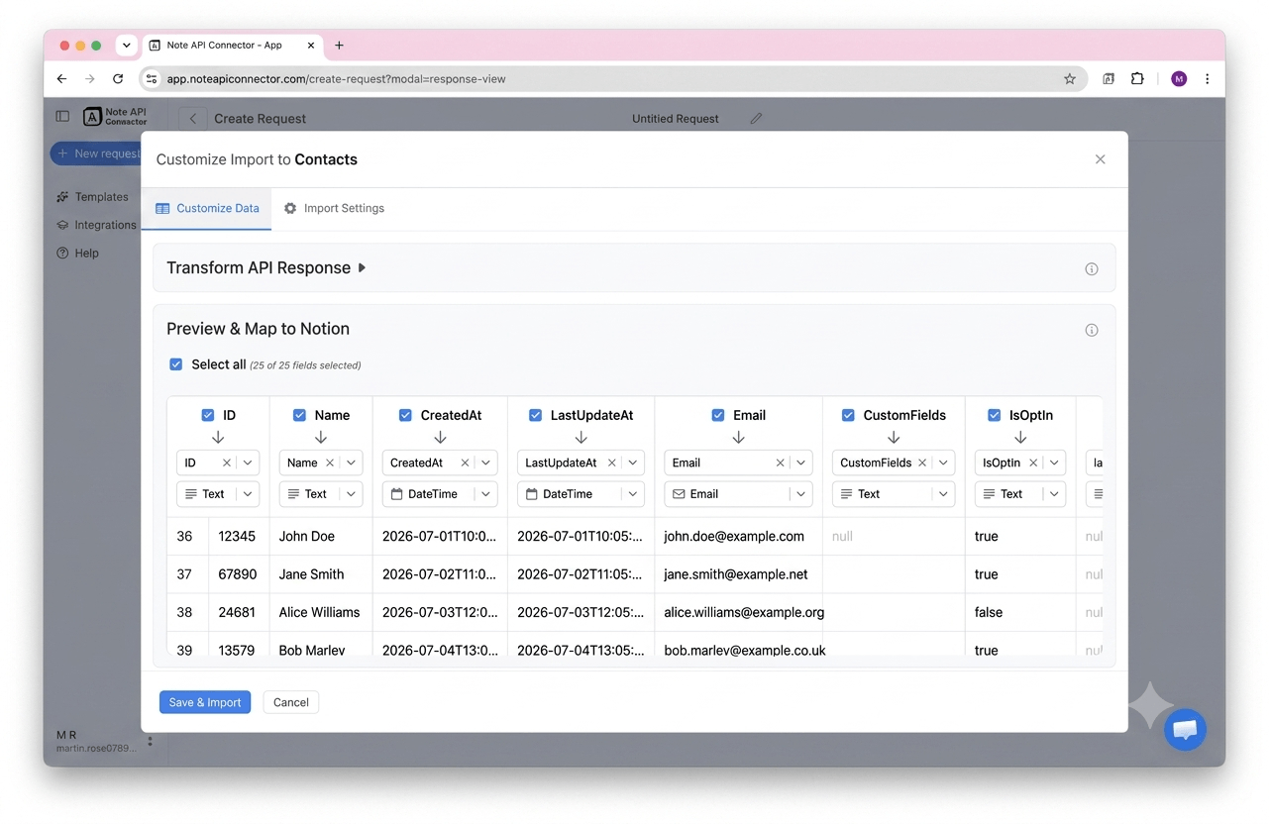The image size is (1269, 824).
Task: Click the jane.smith@example.net cell
Action: click(736, 574)
